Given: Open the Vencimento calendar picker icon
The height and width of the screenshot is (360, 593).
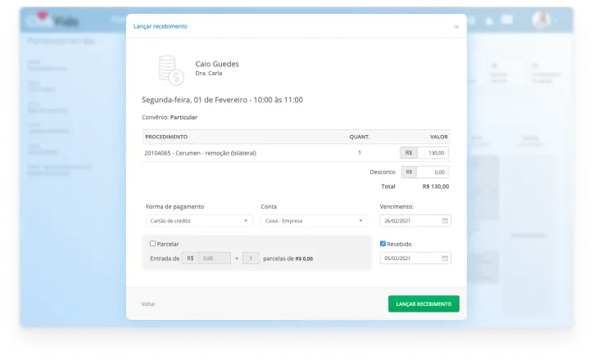Looking at the screenshot, I should coord(445,221).
